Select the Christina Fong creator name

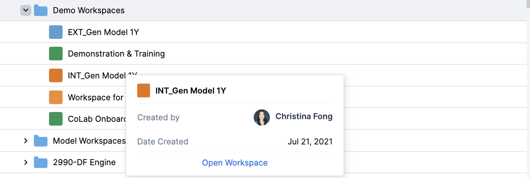pos(304,117)
